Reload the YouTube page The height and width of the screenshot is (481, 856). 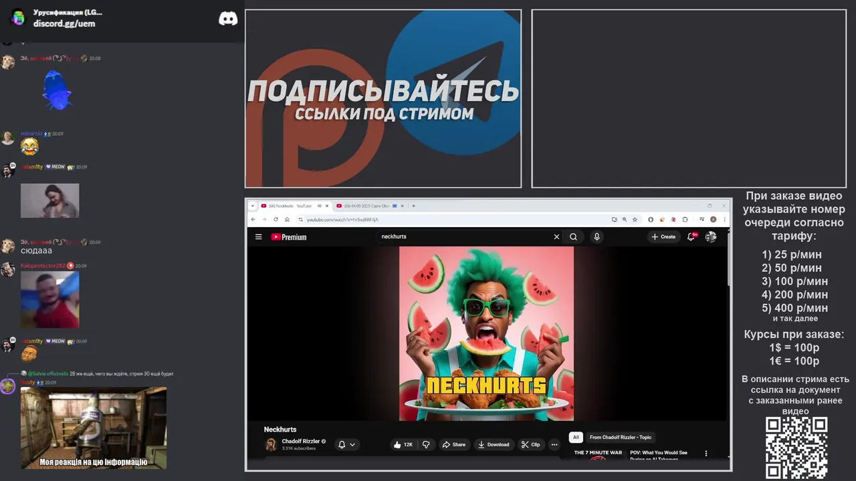(x=276, y=219)
